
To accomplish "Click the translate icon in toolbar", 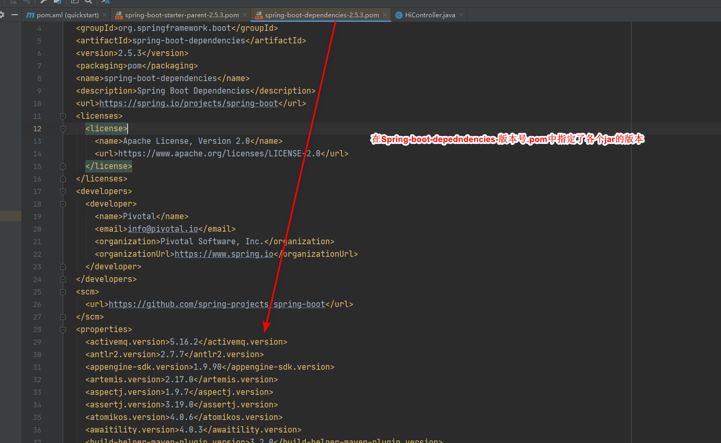I will coord(106,2).
